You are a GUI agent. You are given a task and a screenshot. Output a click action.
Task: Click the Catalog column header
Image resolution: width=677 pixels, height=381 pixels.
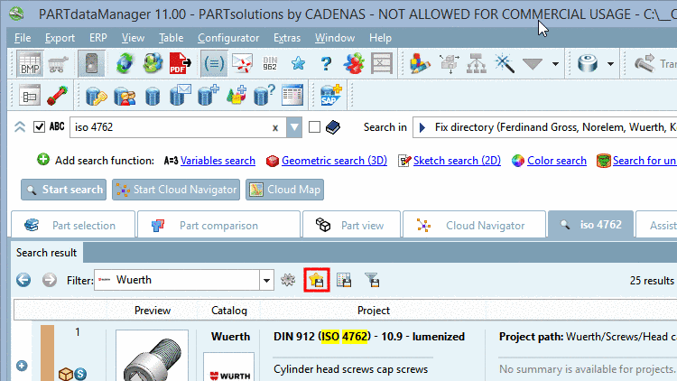coord(229,311)
